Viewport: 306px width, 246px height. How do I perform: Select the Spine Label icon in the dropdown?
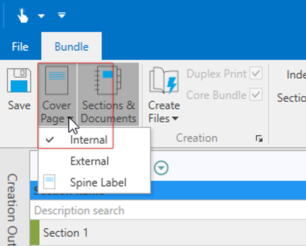[x=50, y=182]
